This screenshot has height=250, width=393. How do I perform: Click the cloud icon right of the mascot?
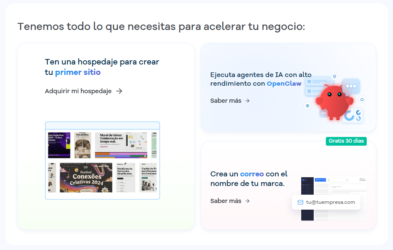pos(362,99)
